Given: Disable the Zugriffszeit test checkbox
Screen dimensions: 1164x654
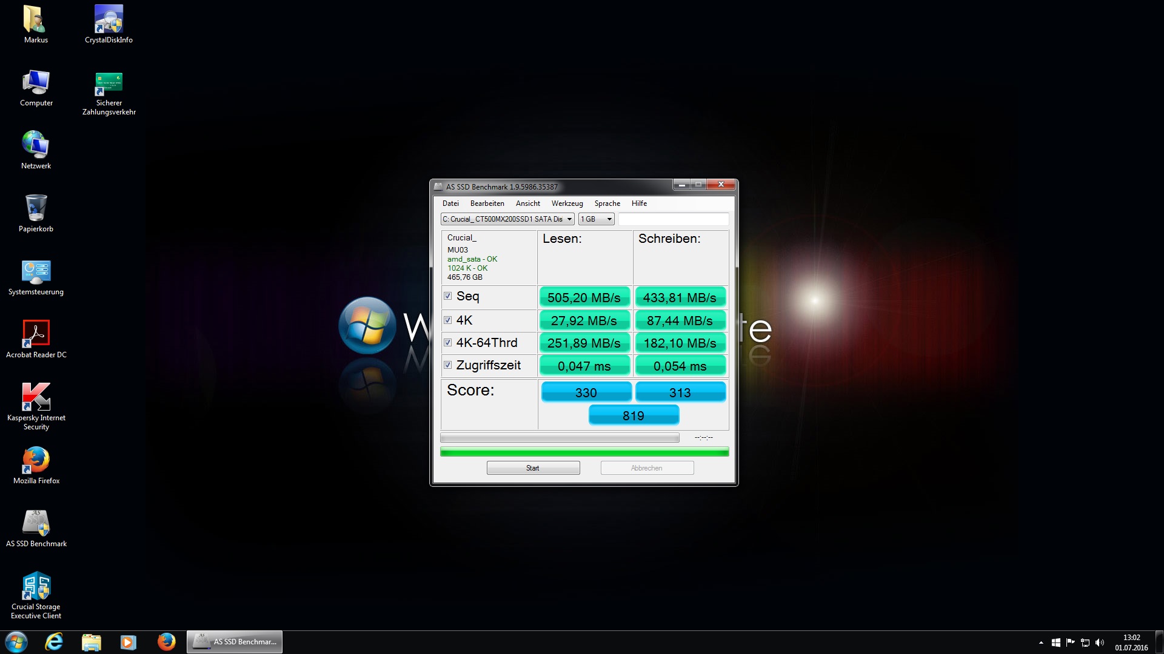Looking at the screenshot, I should [x=448, y=365].
